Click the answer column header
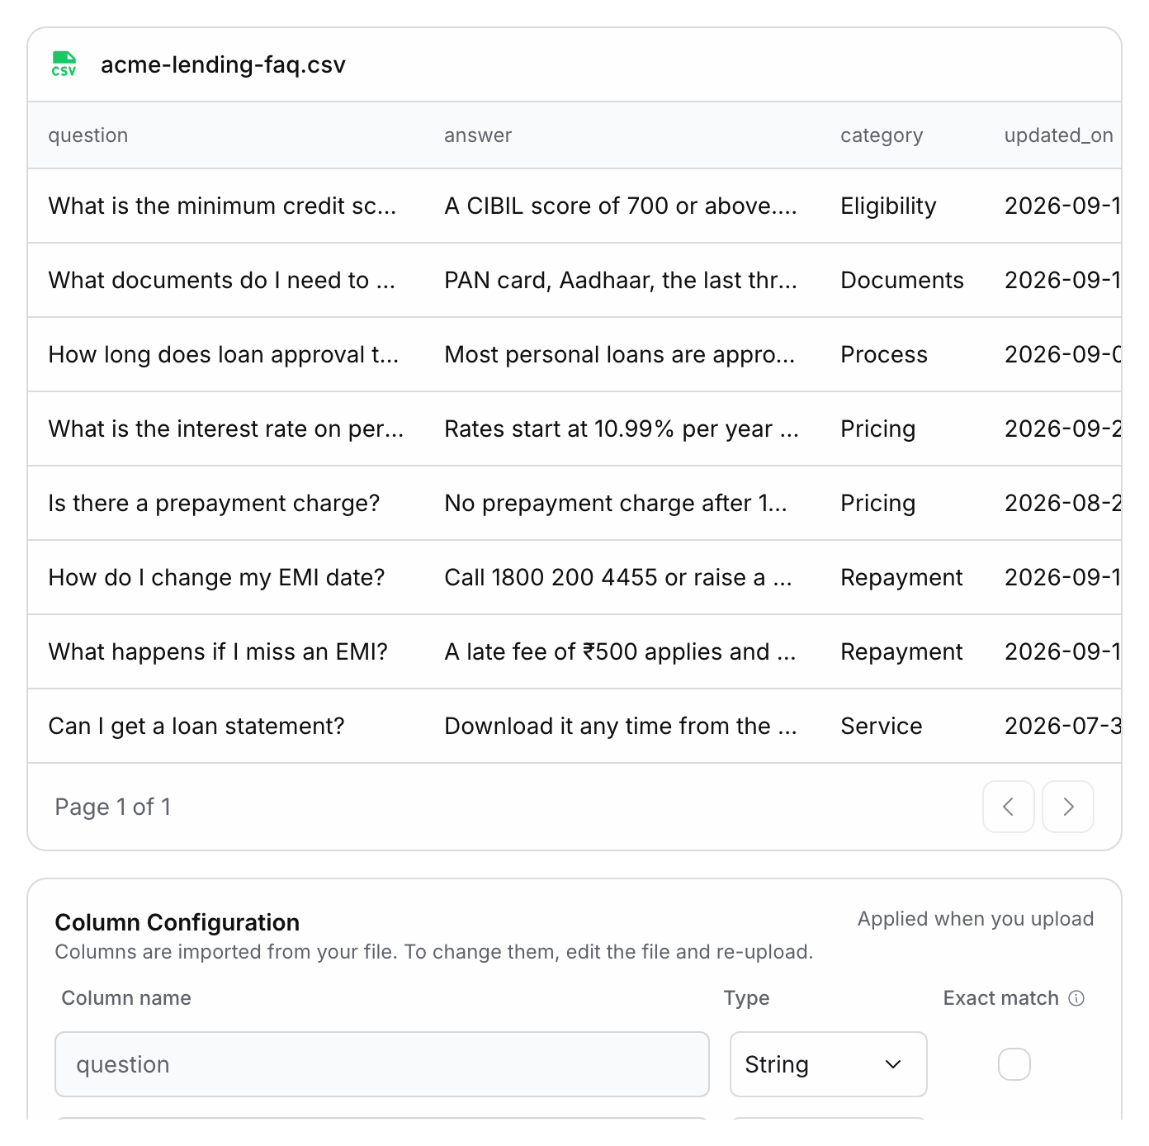 coord(478,135)
